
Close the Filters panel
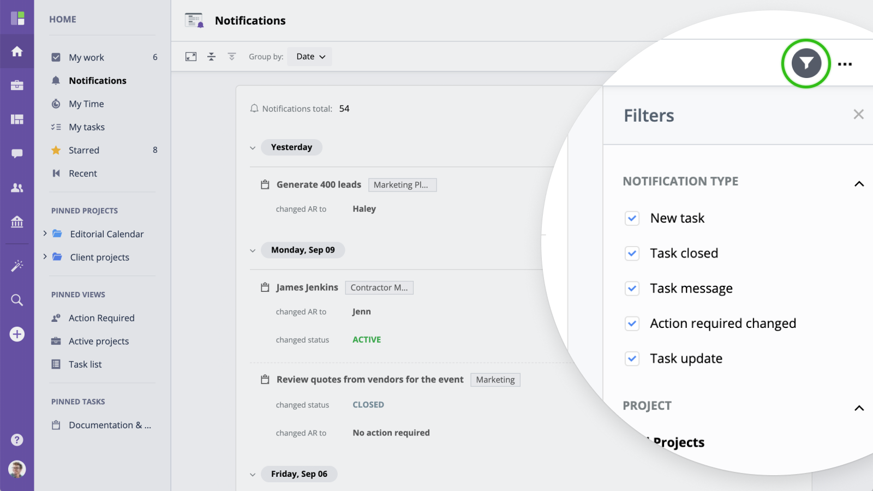pyautogui.click(x=858, y=114)
